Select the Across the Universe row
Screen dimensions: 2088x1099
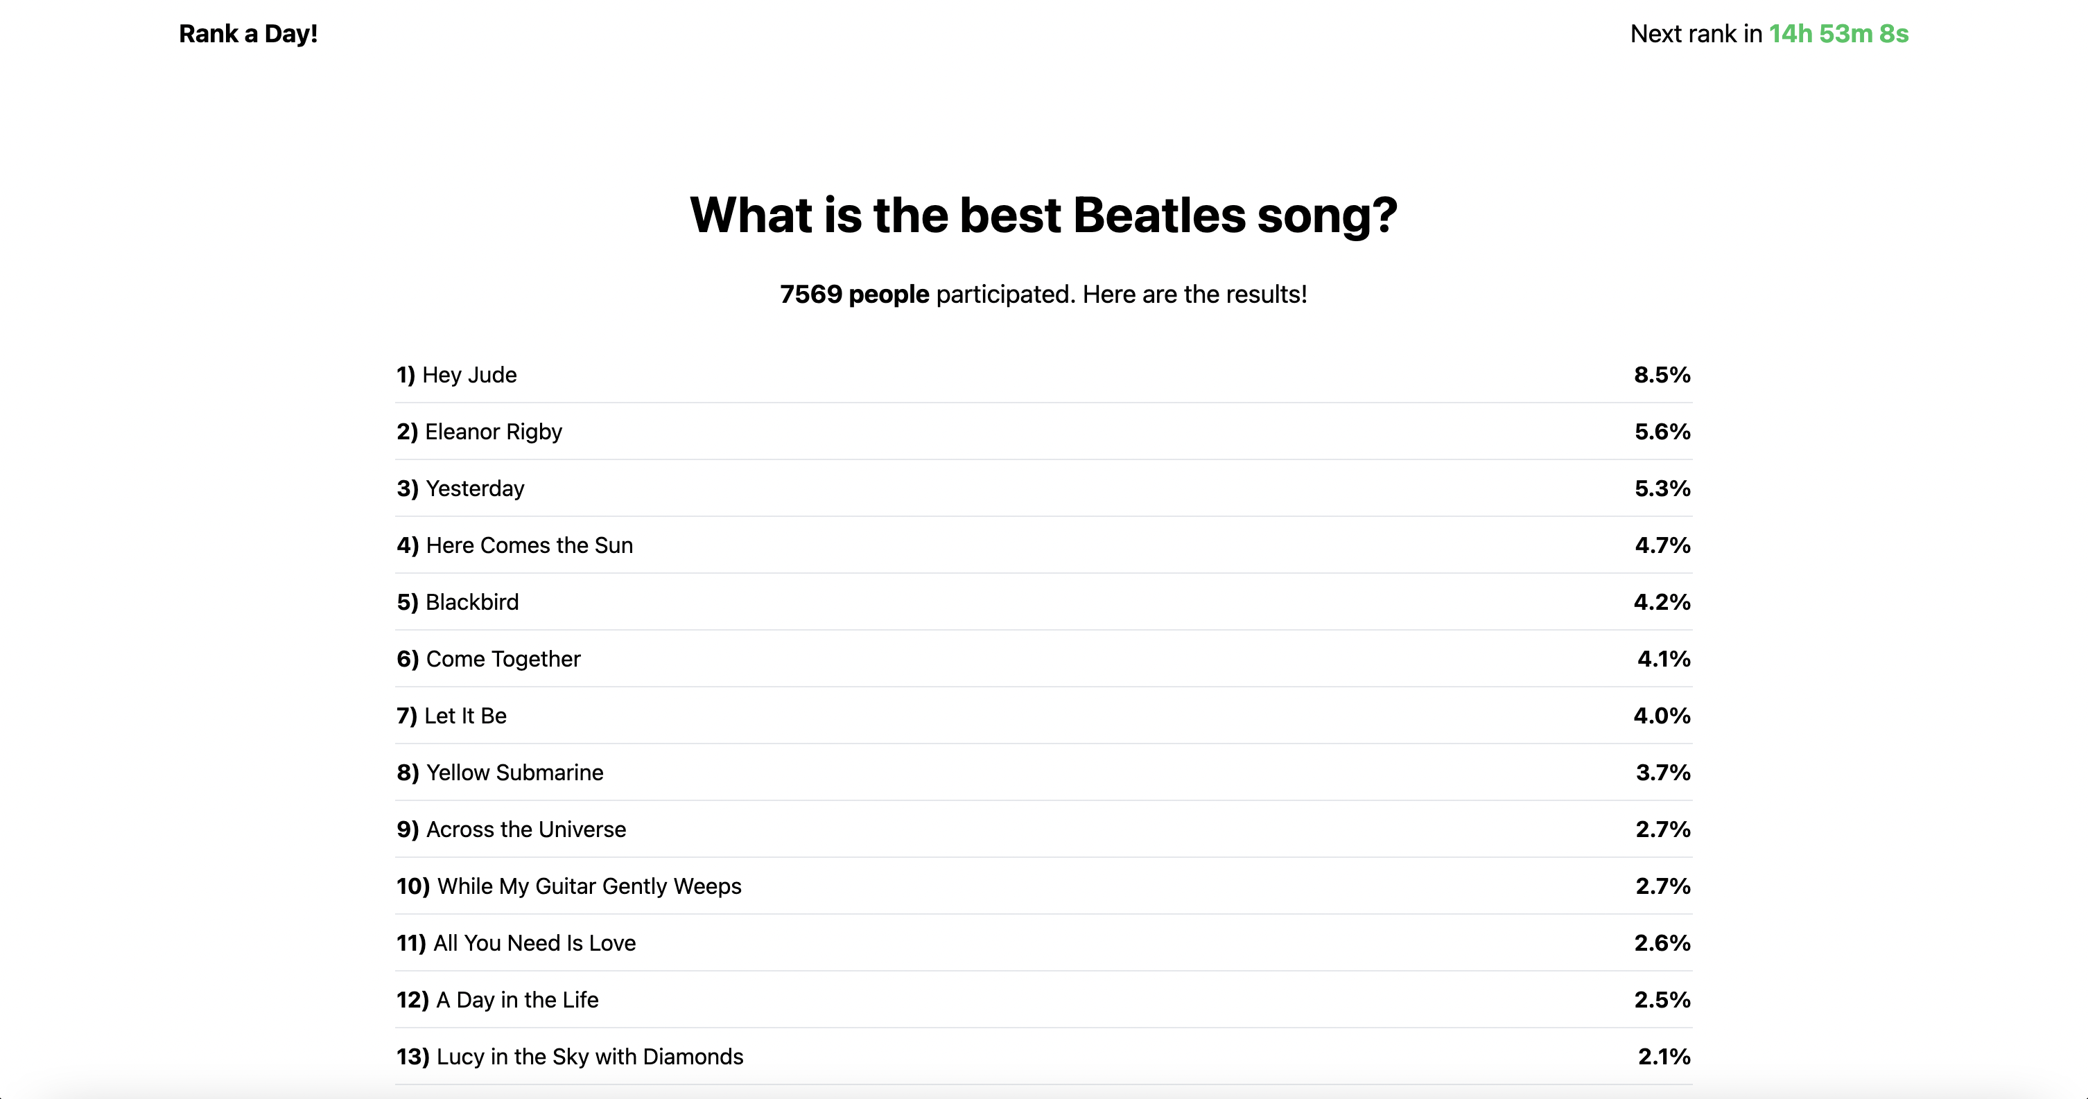coord(1043,828)
